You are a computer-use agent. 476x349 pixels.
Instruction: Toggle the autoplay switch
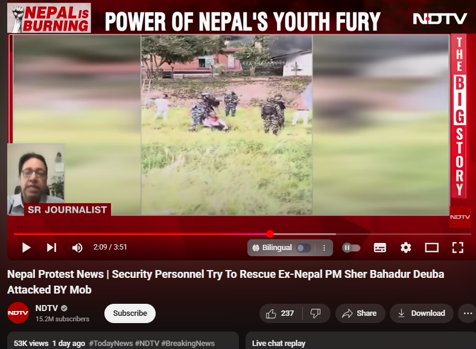pos(351,248)
